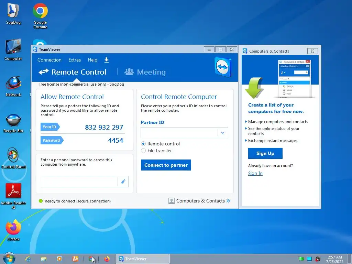The image size is (352, 264).
Task: Open the UC Browser taskbar icon
Action: coord(75,259)
